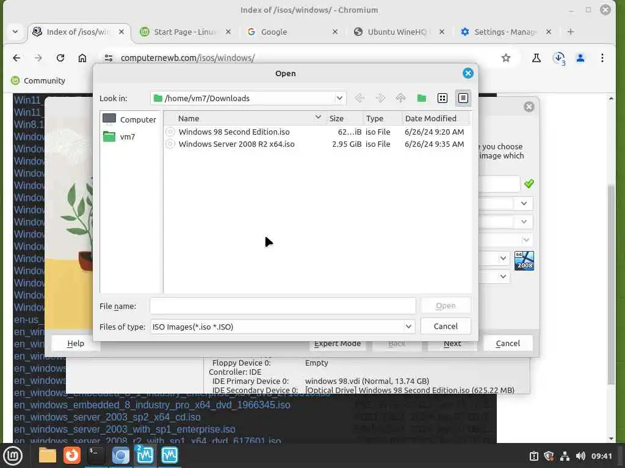
Task: Open the Files of type dropdown
Action: point(283,327)
